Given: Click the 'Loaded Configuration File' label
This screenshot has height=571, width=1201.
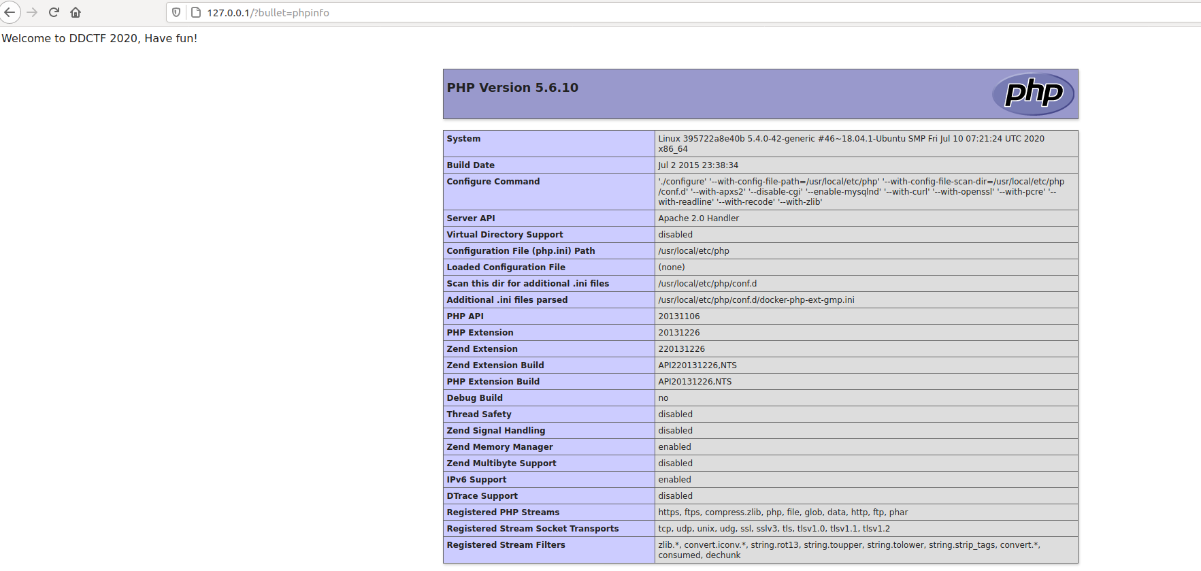Looking at the screenshot, I should [x=506, y=267].
